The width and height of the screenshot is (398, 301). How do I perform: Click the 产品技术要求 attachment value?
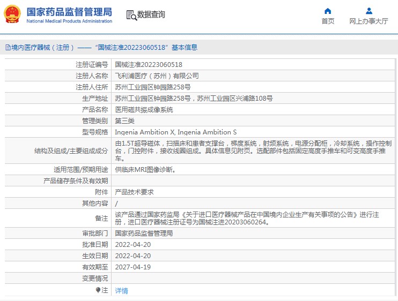point(134,192)
